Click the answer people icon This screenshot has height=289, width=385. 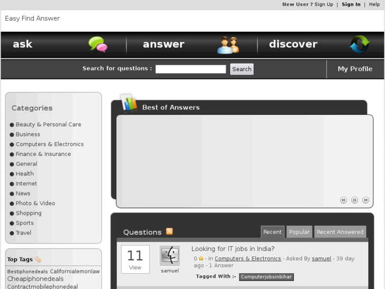228,45
